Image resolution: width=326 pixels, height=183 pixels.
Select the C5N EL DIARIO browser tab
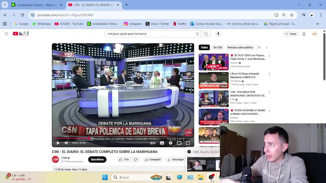pyautogui.click(x=93, y=5)
